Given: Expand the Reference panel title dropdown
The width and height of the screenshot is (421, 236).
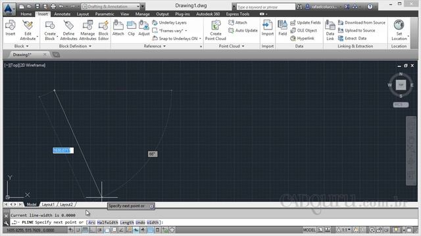Looking at the screenshot, I should (x=155, y=46).
